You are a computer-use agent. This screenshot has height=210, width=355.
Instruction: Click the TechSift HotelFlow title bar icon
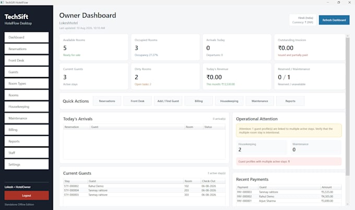click(x=2, y=3)
